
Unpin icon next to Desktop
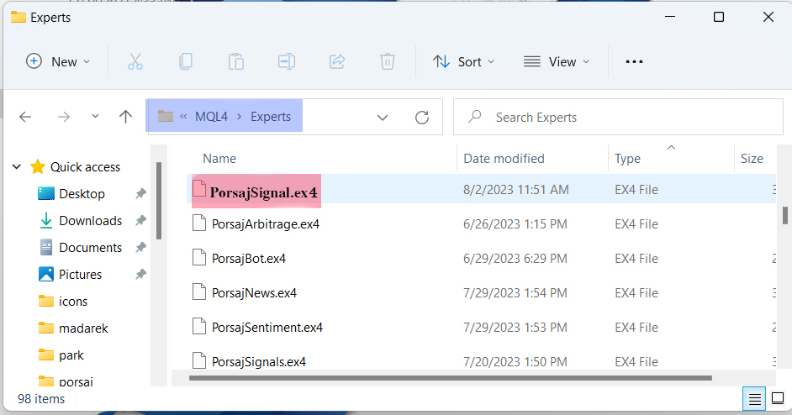[x=141, y=193]
